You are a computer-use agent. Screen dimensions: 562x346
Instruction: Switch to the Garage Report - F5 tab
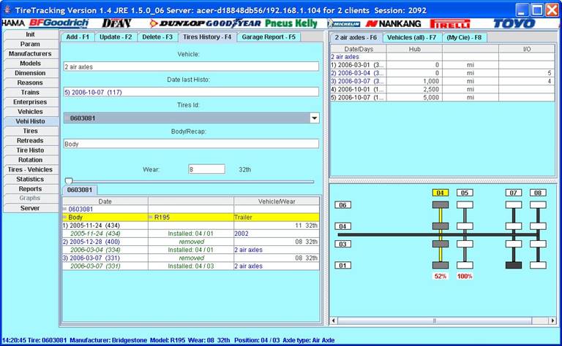click(269, 36)
